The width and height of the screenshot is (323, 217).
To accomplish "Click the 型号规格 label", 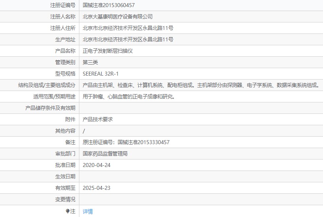I will pyautogui.click(x=65, y=74).
